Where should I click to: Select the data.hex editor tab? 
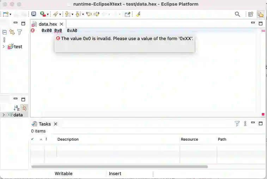pos(47,24)
